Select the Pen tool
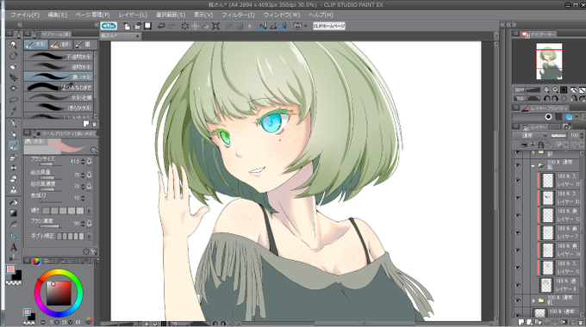586x327 pixels. tap(14, 124)
